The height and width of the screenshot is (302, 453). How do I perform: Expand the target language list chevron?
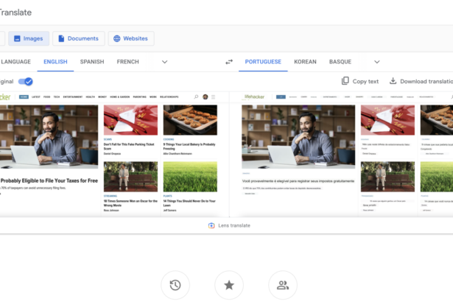click(376, 62)
